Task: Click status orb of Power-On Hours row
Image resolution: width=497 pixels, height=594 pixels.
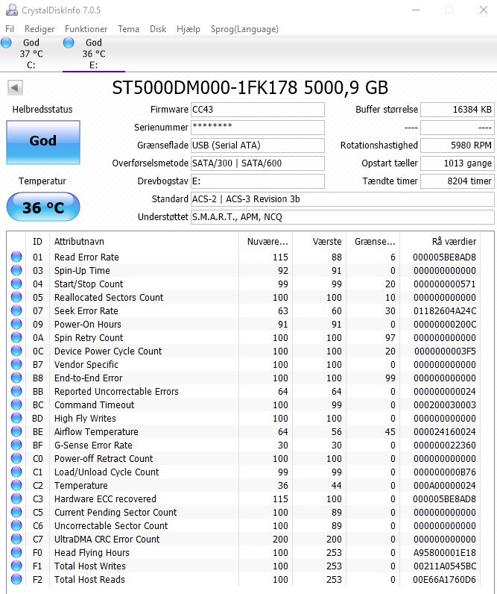Action: (16, 325)
